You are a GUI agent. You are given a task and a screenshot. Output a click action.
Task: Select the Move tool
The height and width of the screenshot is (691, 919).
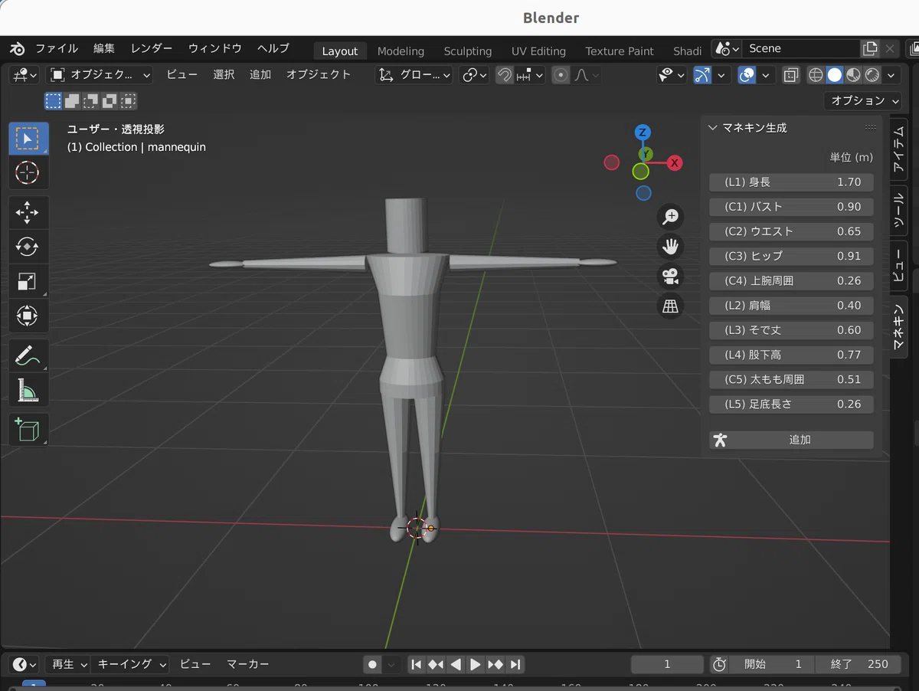(x=28, y=212)
